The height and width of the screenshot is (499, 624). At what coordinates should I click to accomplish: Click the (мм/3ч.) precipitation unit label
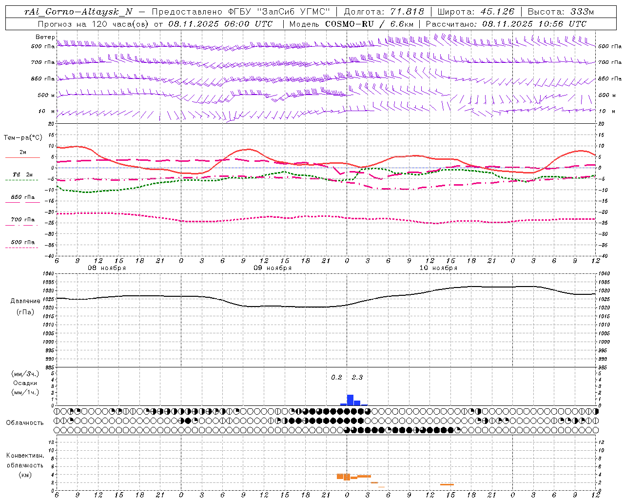click(25, 374)
